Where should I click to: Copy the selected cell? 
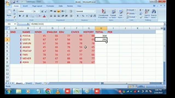[x=14, y=14]
